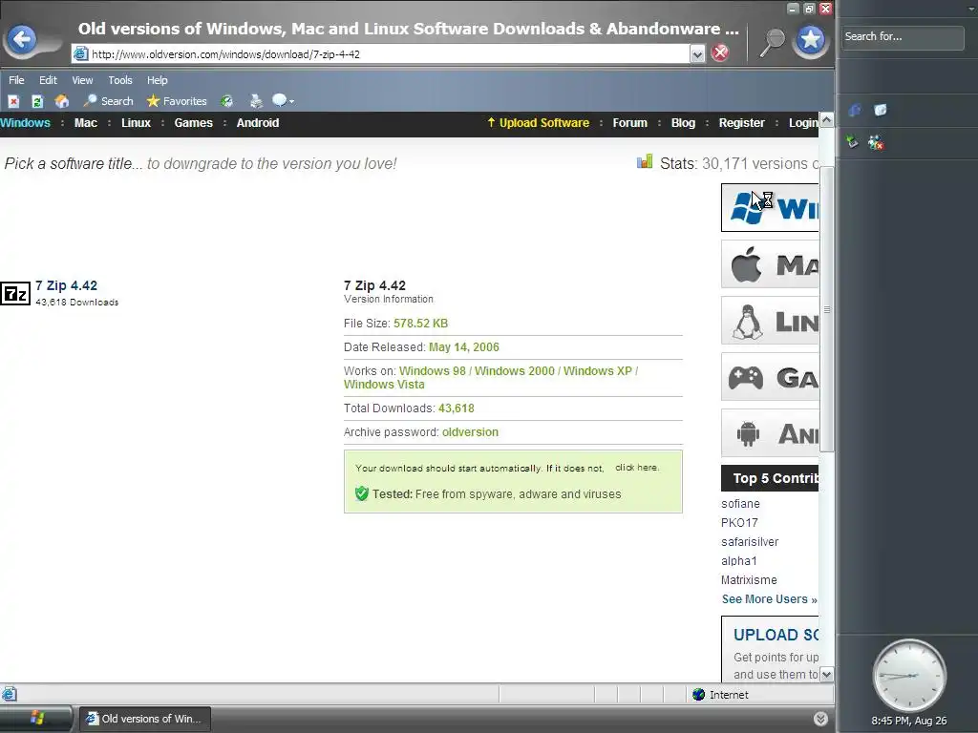This screenshot has width=978, height=733.
Task: Click the toolbar Stop page icon
Action: click(x=13, y=101)
